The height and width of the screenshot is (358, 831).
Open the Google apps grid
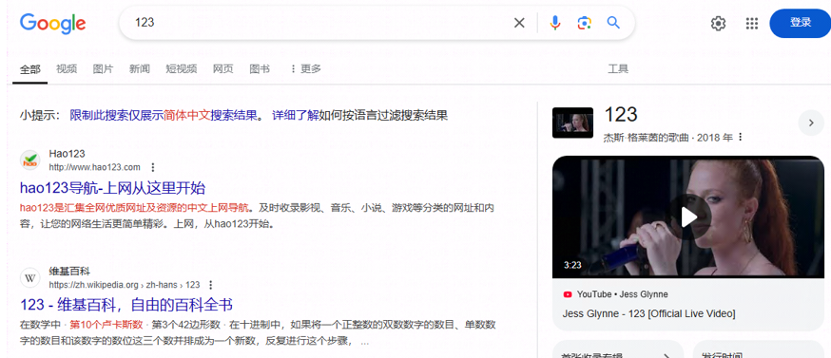click(751, 24)
